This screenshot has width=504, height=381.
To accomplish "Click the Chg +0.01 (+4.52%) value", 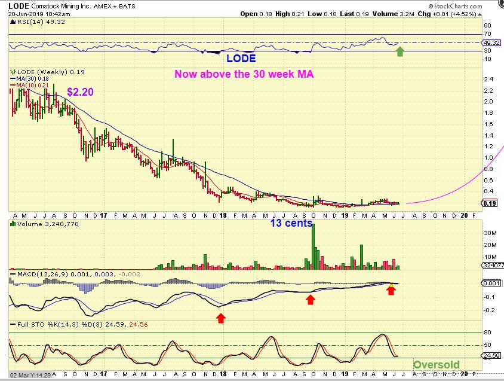I will [x=447, y=14].
